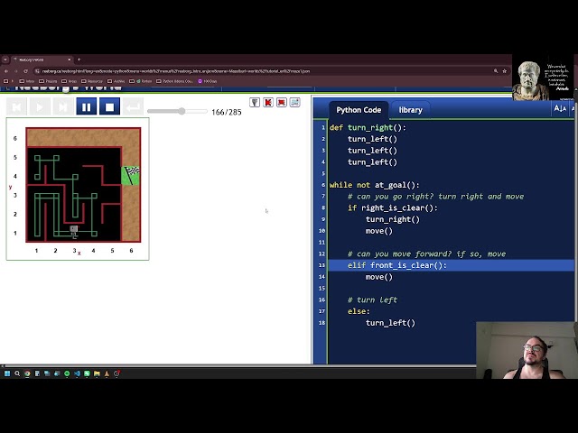Close the Reeborg's World browser tab
This screenshot has height=433, width=578.
coord(69,60)
